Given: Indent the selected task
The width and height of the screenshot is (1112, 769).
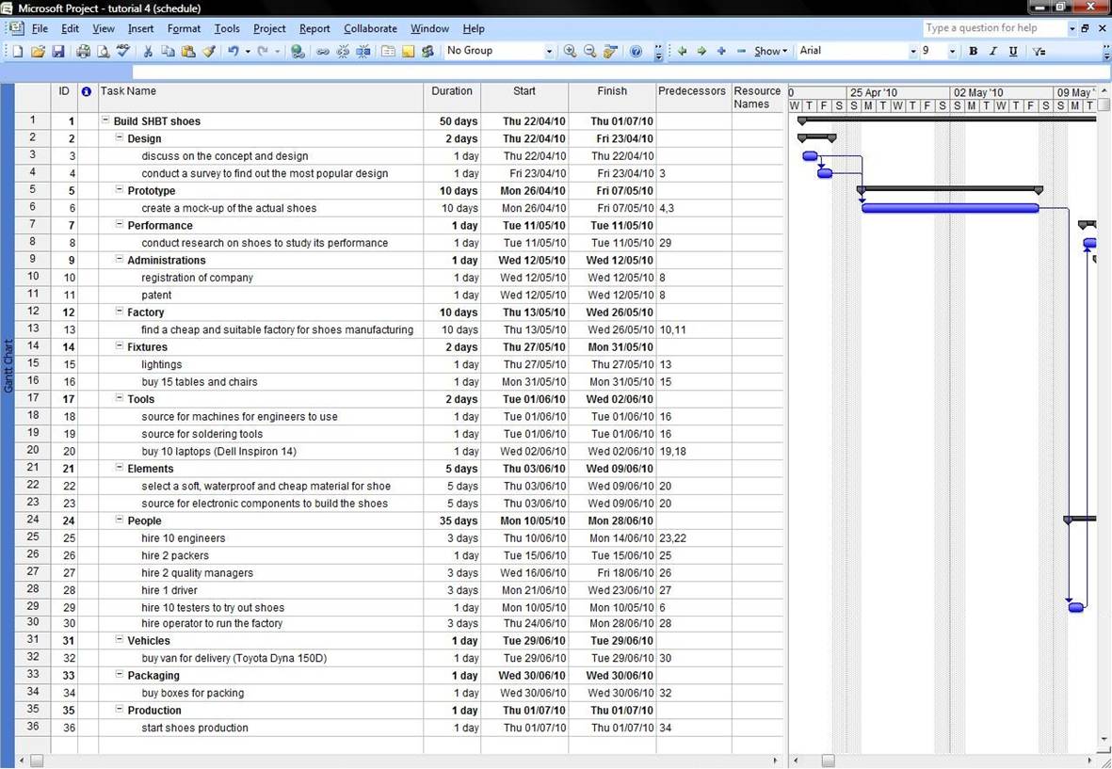Looking at the screenshot, I should click(x=701, y=51).
